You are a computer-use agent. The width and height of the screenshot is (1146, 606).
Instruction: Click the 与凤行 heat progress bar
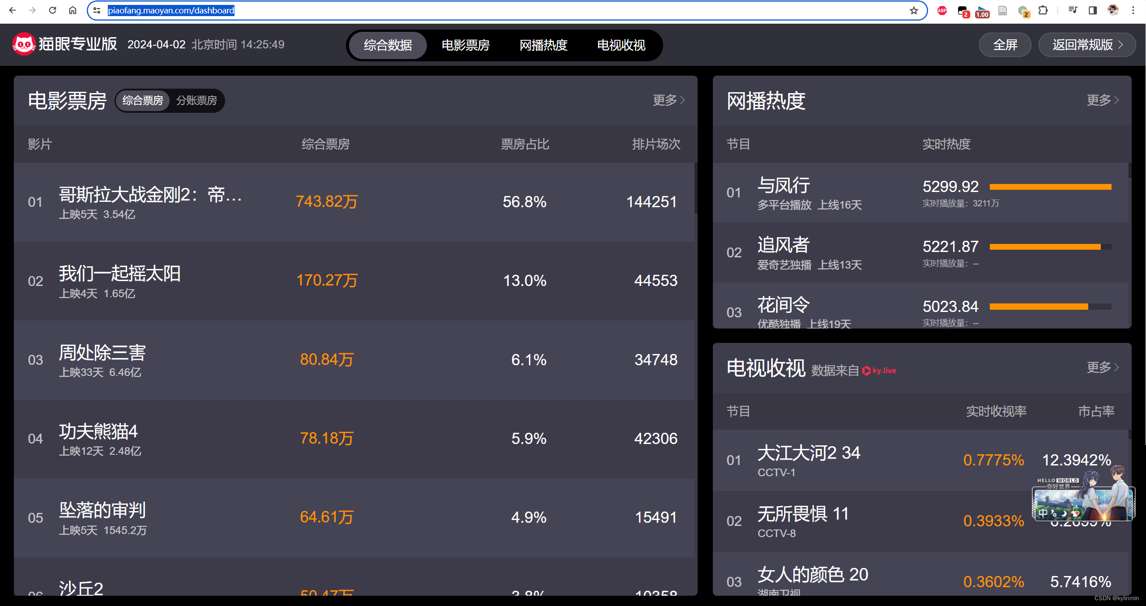pos(1050,187)
